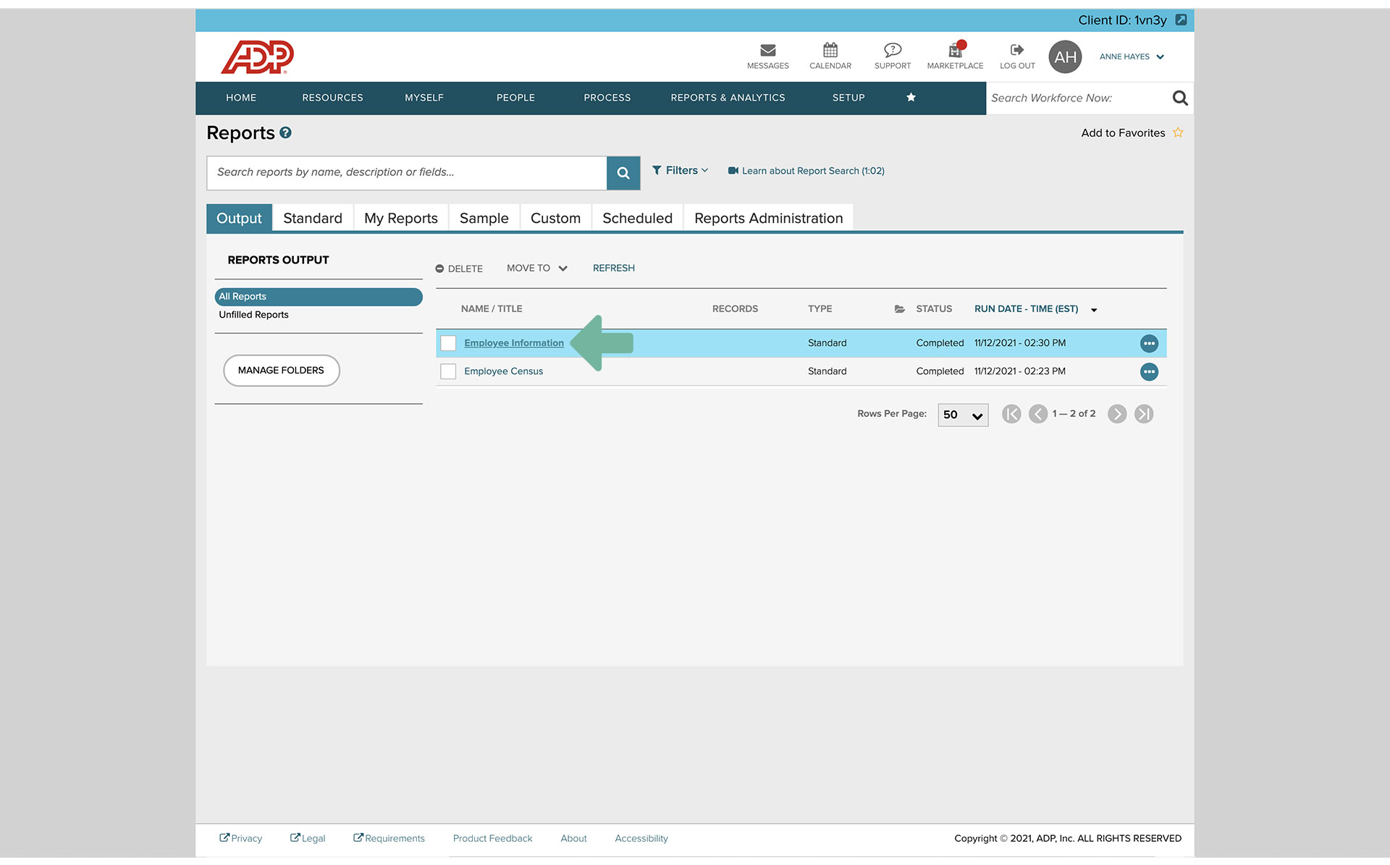Click the Add to Favorites star icon
Image resolution: width=1390 pixels, height=865 pixels.
tap(1178, 132)
